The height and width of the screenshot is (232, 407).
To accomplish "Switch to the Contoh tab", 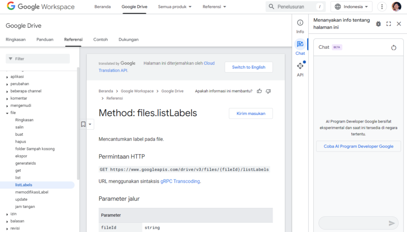I will point(100,39).
